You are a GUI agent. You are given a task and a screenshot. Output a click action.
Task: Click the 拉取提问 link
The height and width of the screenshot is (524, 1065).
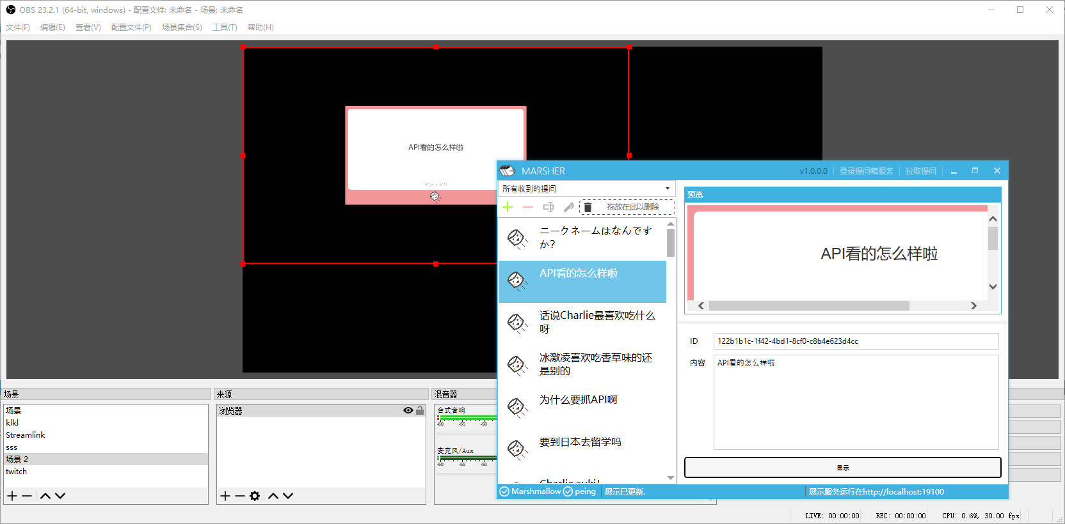920,171
